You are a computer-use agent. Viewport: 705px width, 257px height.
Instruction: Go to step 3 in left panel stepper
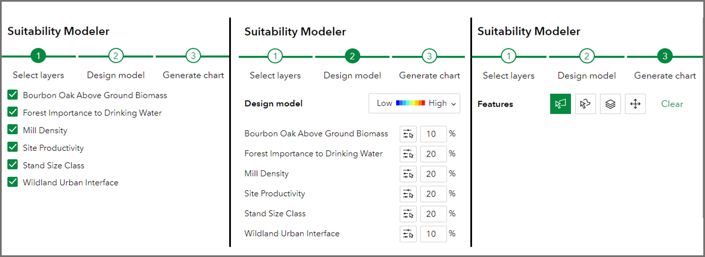point(193,56)
